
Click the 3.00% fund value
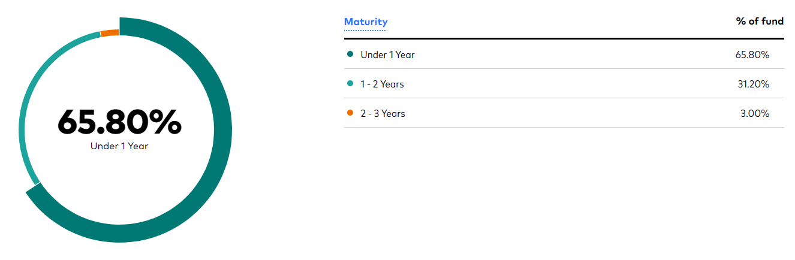click(x=755, y=113)
